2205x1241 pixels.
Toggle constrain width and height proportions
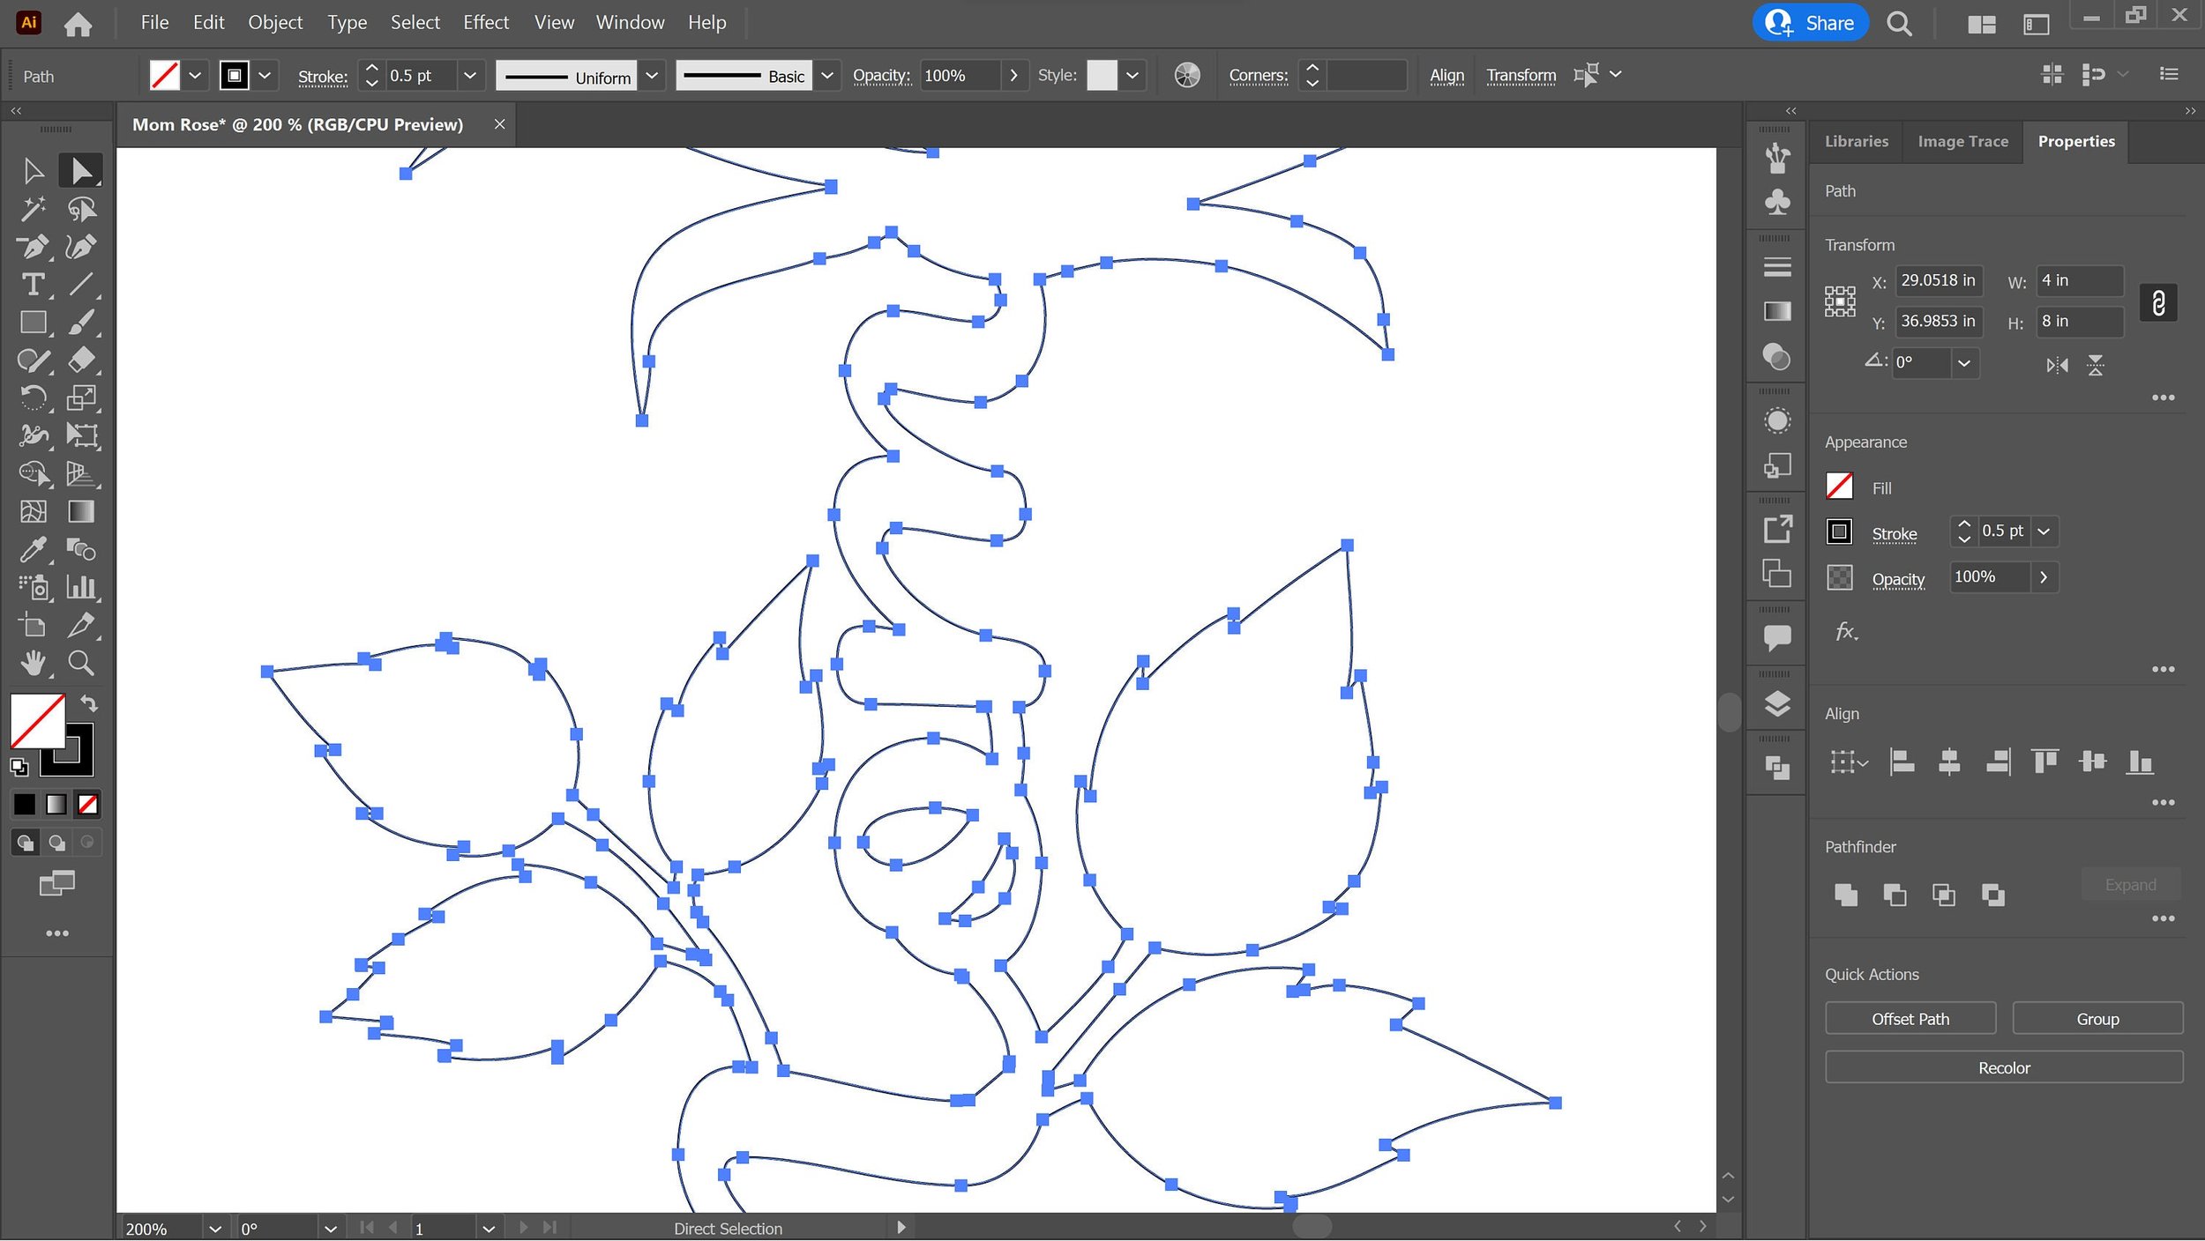(2157, 303)
